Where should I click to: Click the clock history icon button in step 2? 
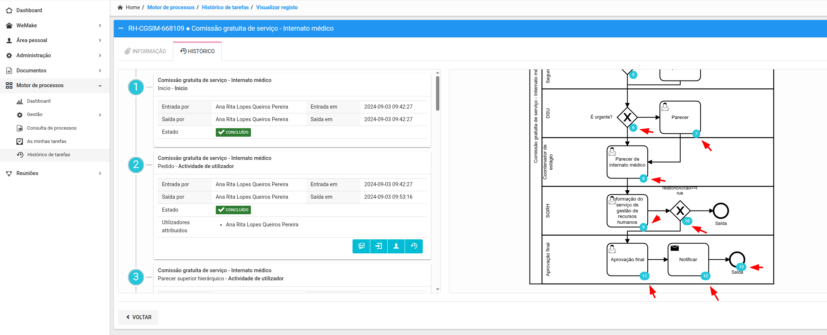(x=414, y=246)
